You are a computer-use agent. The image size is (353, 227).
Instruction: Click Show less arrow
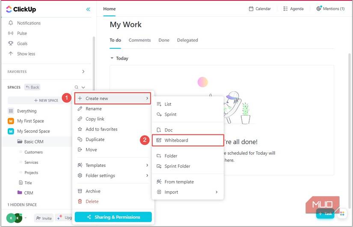pos(11,54)
